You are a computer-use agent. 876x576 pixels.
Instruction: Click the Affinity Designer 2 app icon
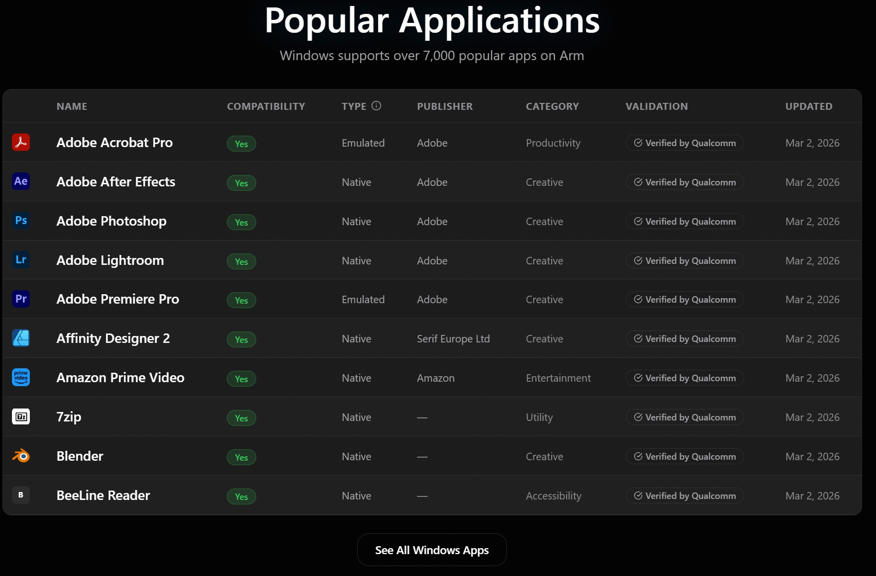point(21,338)
